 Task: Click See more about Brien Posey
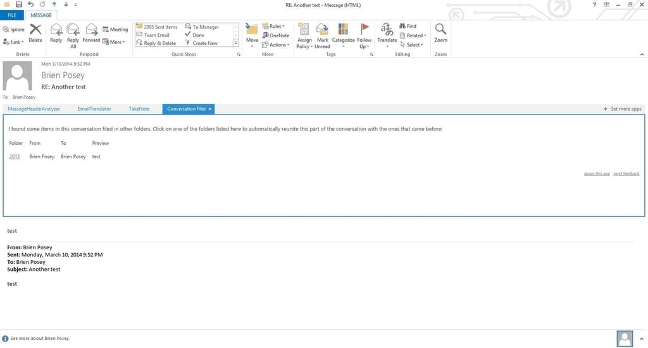coord(40,339)
